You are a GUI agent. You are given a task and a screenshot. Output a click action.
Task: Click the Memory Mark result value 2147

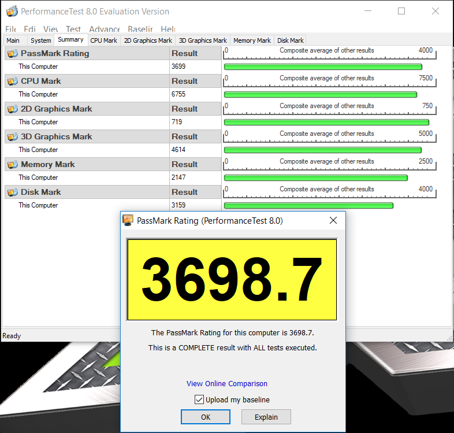[178, 177]
